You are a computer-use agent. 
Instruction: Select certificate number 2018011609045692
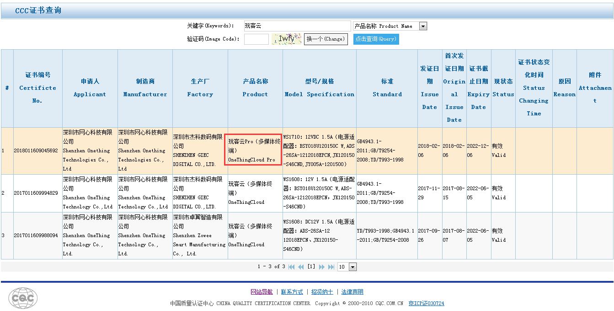(x=36, y=151)
